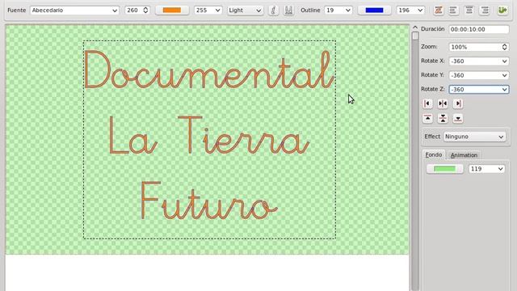Screen dimensions: 517x291
Task: Click the no-alignment icon left of align left
Action: [x=438, y=11]
